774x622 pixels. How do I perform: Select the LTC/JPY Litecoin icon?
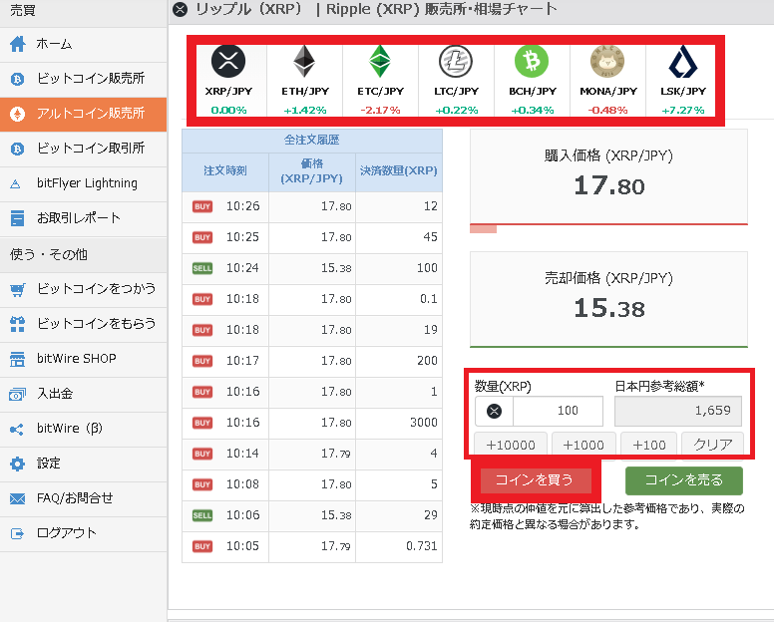(456, 61)
